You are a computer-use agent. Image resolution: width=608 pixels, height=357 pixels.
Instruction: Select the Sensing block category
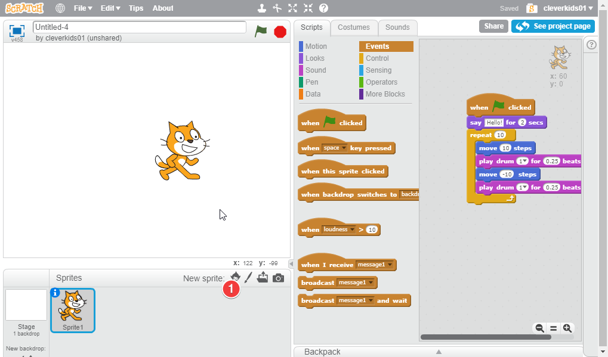378,70
